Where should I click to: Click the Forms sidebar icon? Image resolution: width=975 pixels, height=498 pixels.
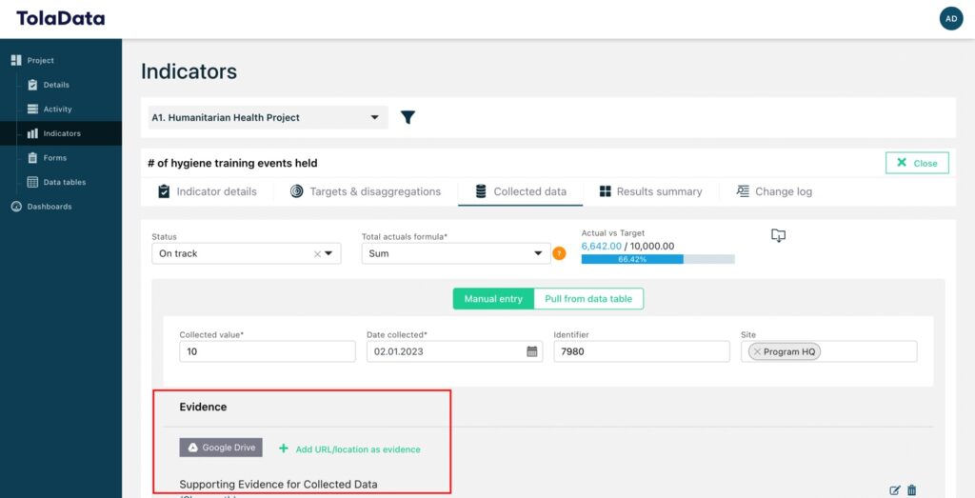pyautogui.click(x=33, y=158)
